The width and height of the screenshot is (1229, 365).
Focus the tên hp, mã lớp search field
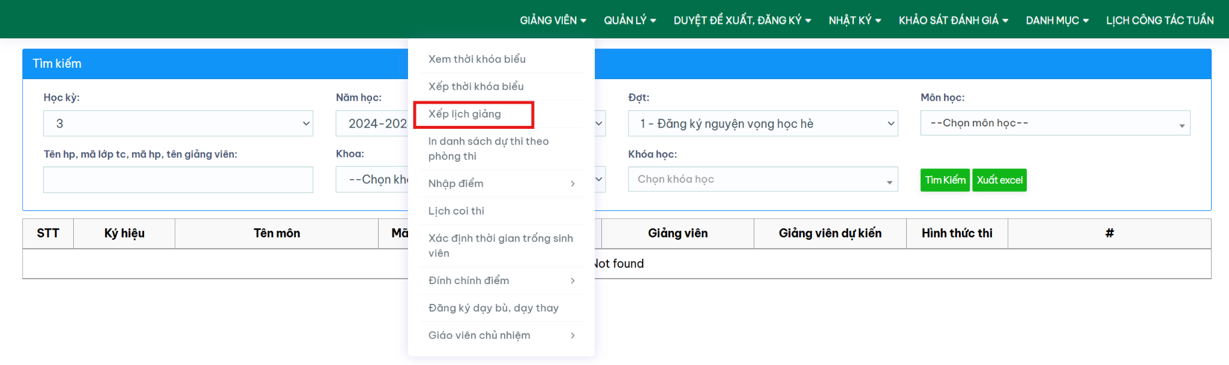pos(178,180)
